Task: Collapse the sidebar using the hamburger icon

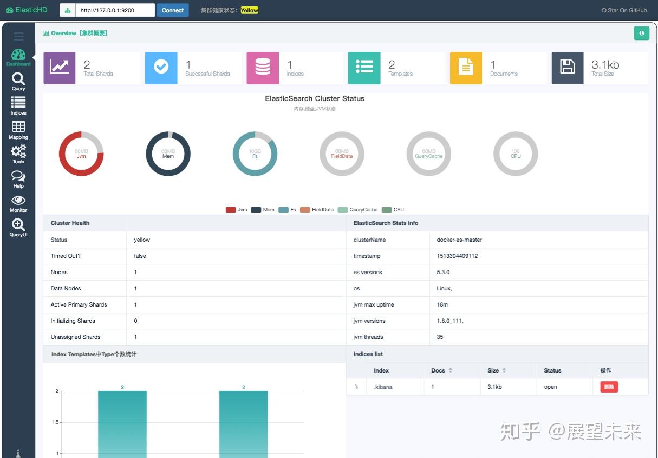Action: click(x=18, y=36)
